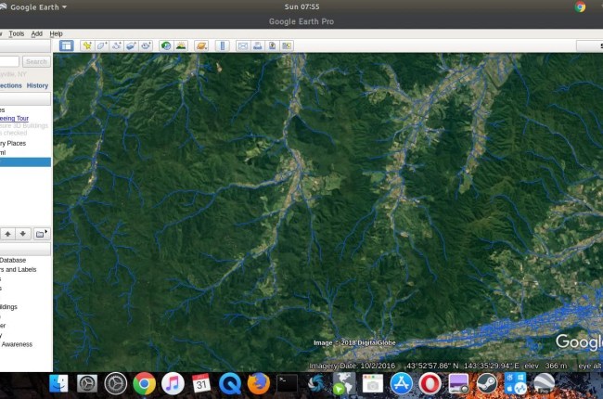Click the Search button in the sidebar

click(36, 61)
